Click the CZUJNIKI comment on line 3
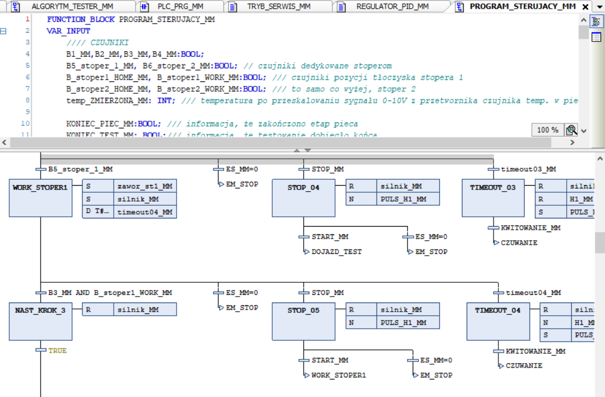The image size is (605, 397). point(97,43)
